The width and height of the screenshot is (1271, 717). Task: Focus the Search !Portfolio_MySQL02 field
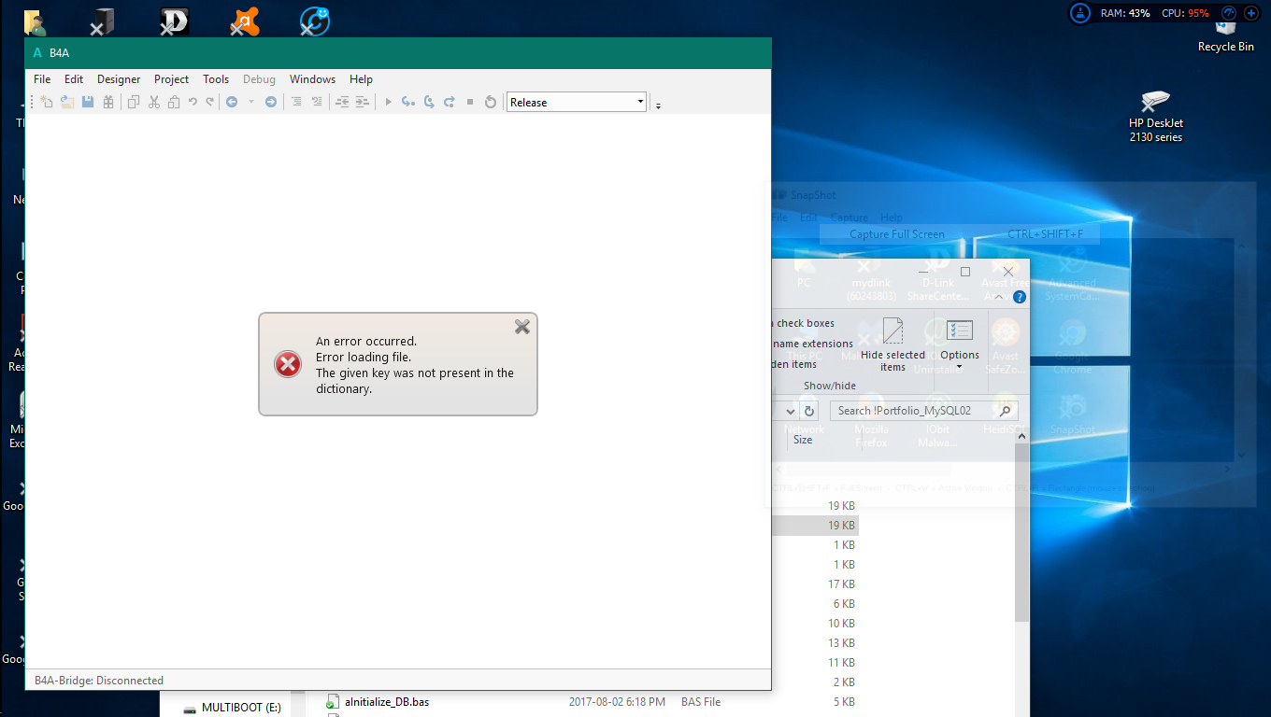click(923, 411)
